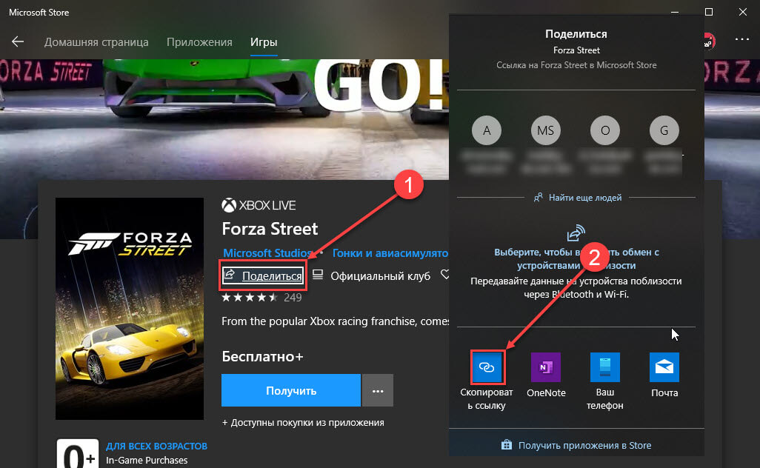Click Найти еще людей link

[x=577, y=198]
